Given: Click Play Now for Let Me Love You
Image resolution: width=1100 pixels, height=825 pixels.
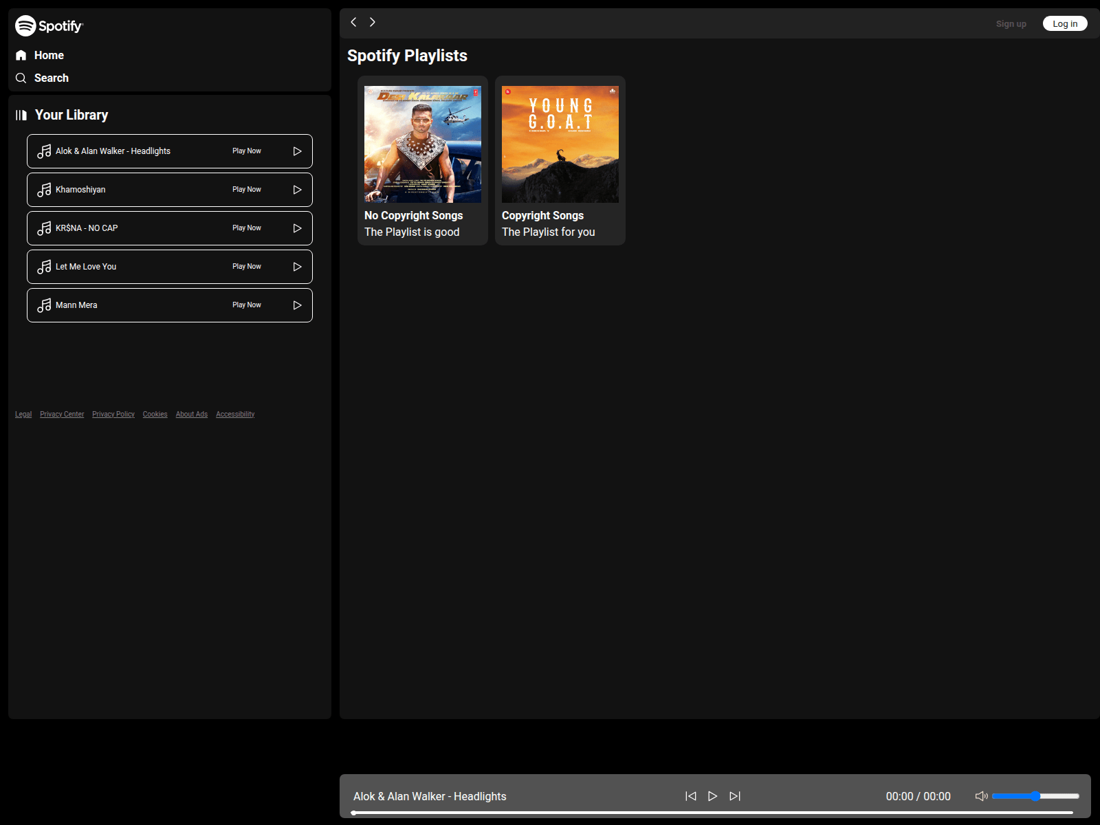Looking at the screenshot, I should tap(247, 267).
